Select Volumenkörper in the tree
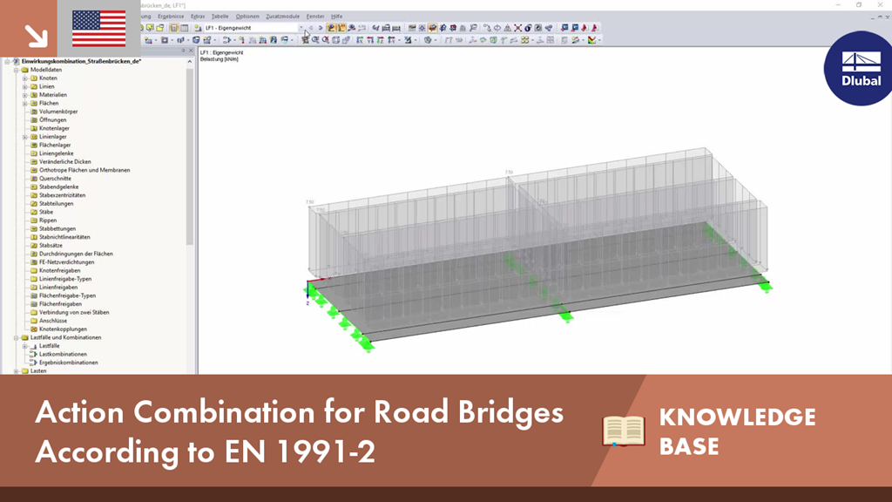Screen dimensions: 892x502 58,112
